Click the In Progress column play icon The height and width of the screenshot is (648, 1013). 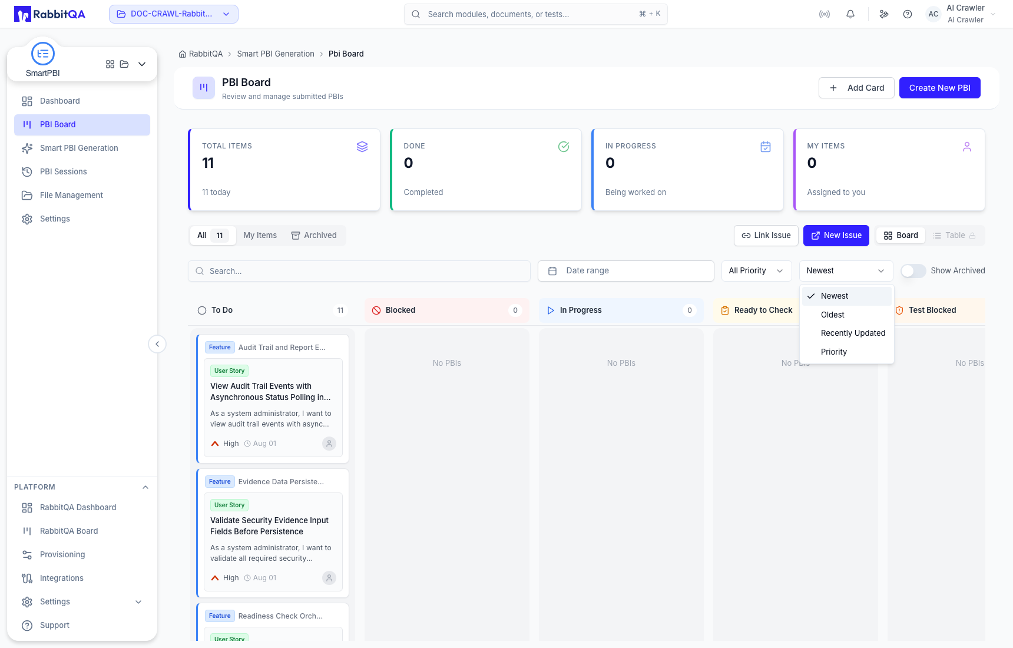tap(551, 310)
